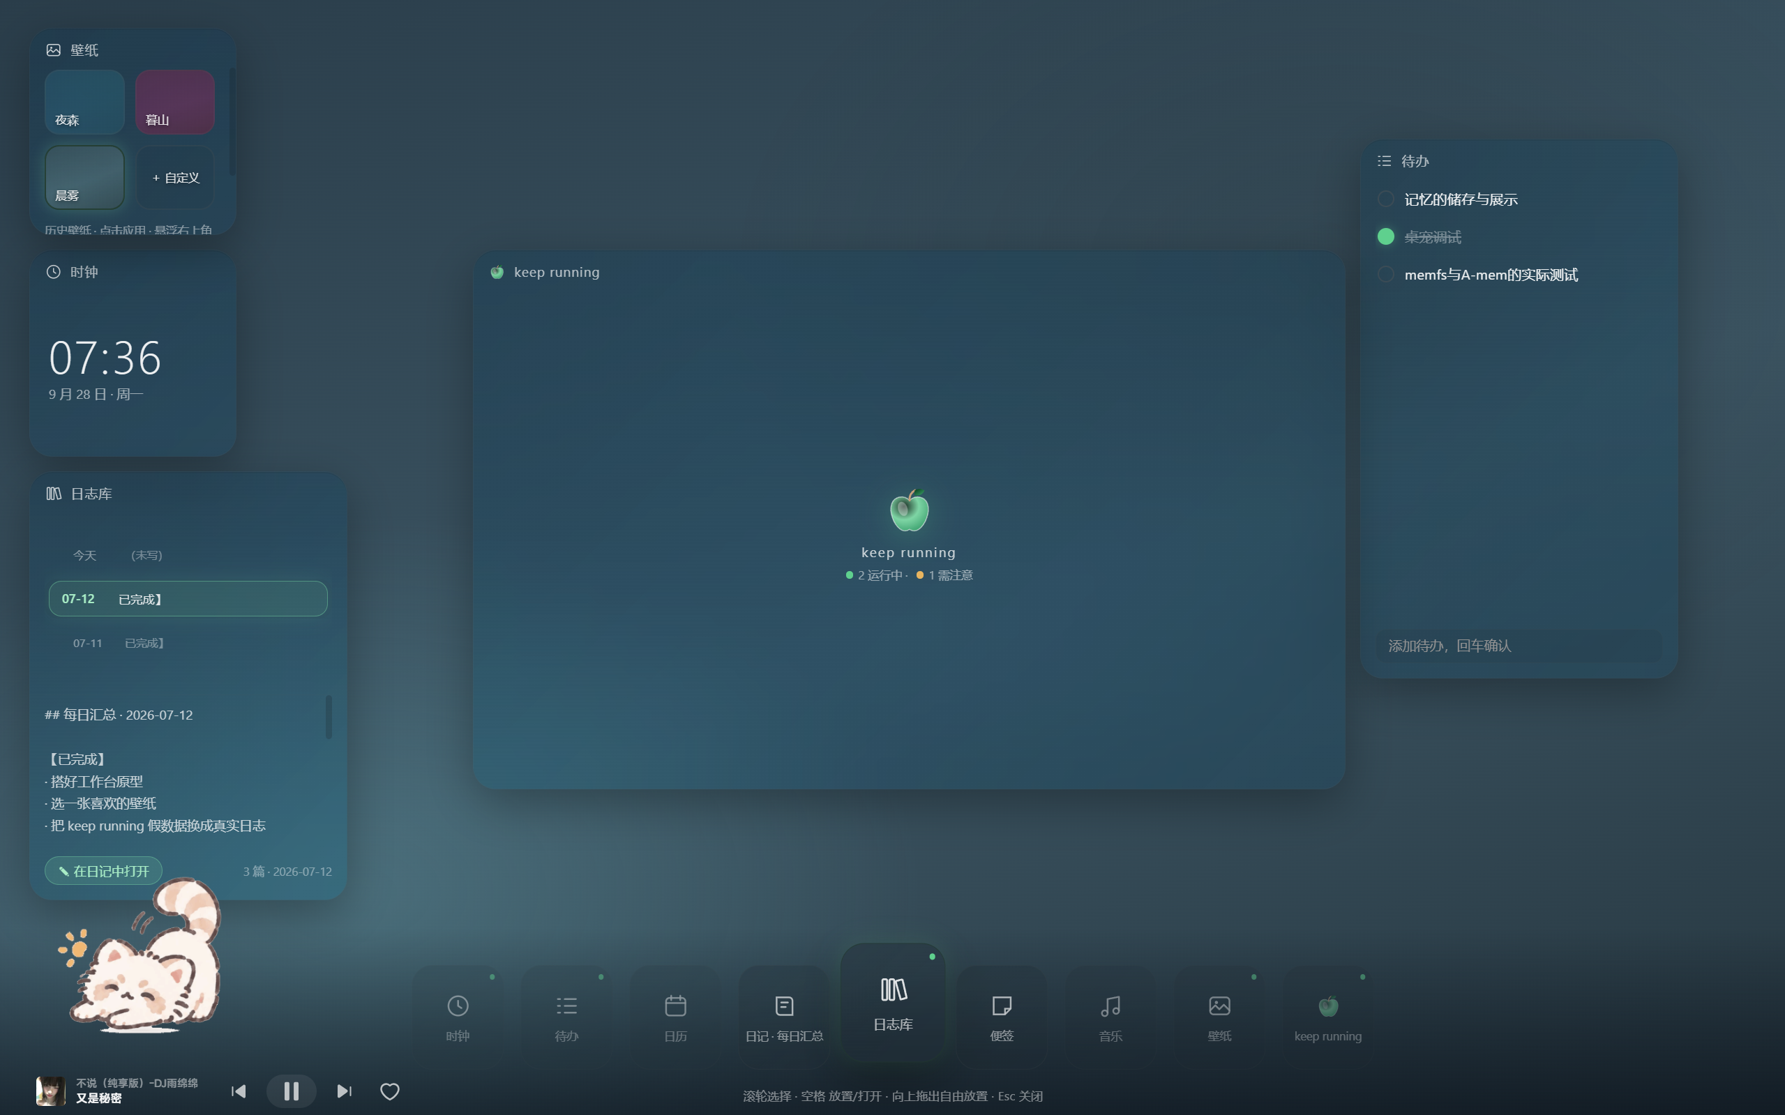Add a custom wallpaper via + 自定义

175,178
